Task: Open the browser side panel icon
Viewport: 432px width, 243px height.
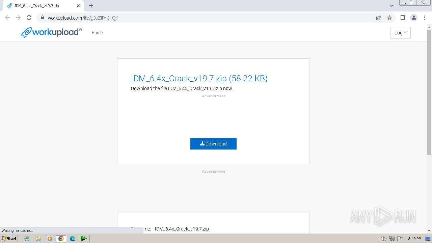Action: point(403,18)
